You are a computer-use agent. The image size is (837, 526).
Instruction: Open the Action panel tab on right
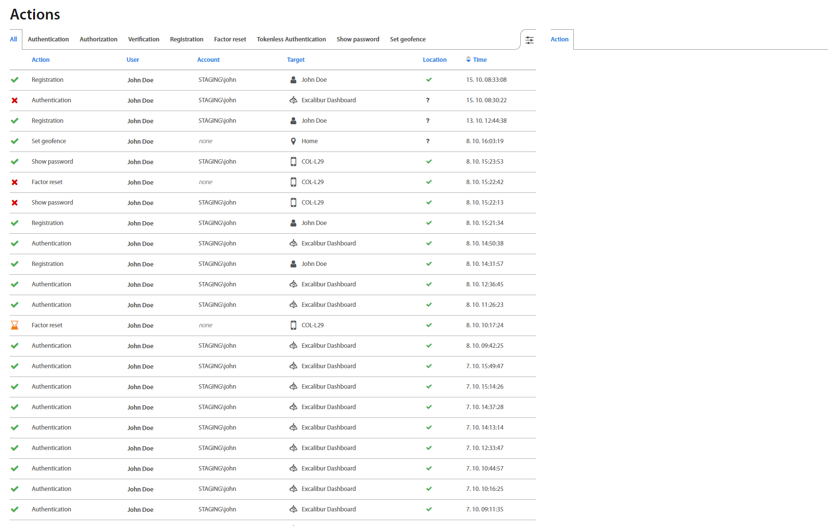point(559,39)
